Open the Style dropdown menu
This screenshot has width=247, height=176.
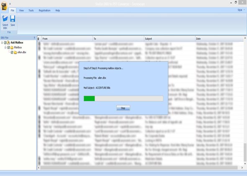point(241,10)
